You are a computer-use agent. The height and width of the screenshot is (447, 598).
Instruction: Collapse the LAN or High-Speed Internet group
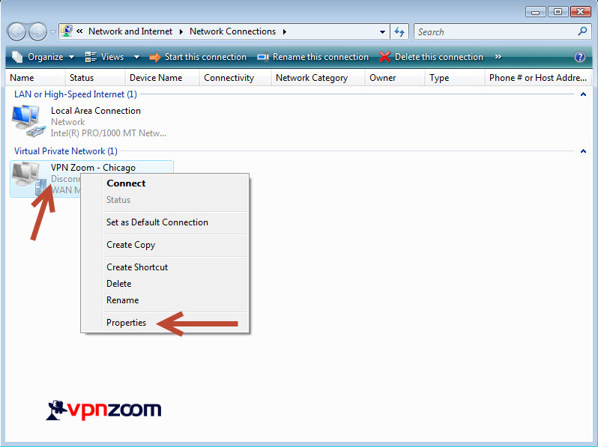coord(583,94)
